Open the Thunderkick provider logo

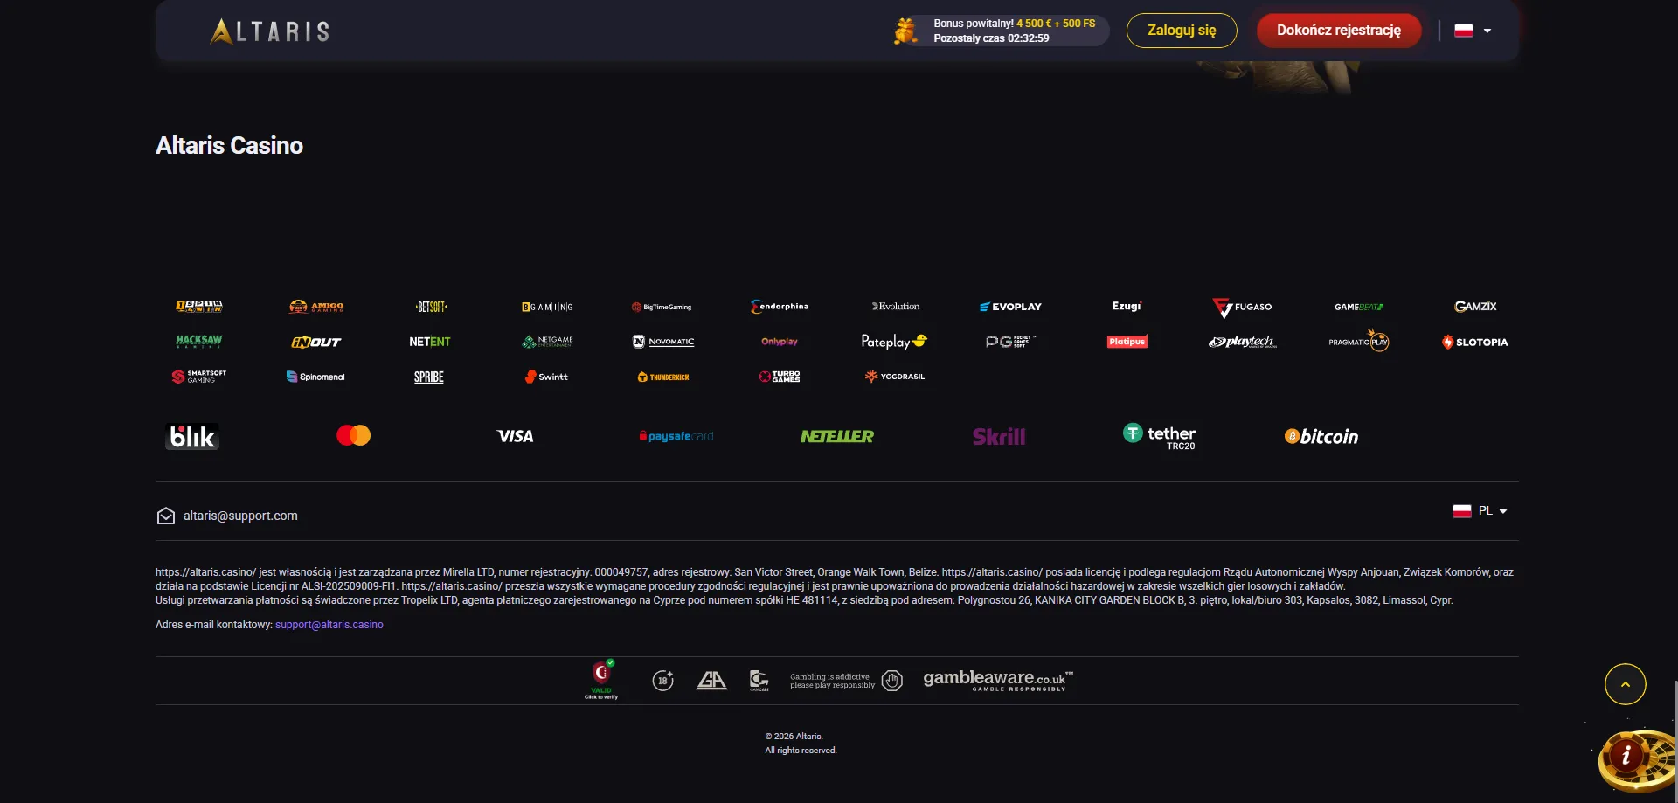click(663, 377)
